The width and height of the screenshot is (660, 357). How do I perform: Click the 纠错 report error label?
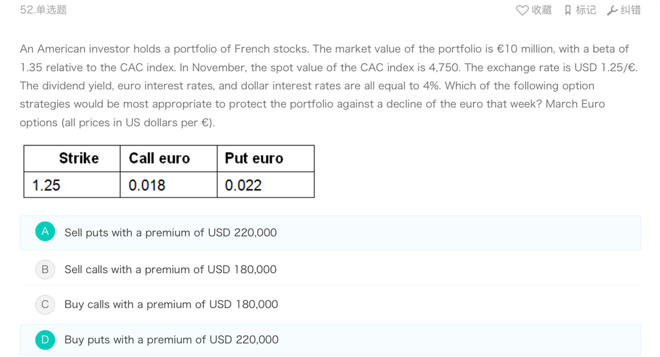631,10
